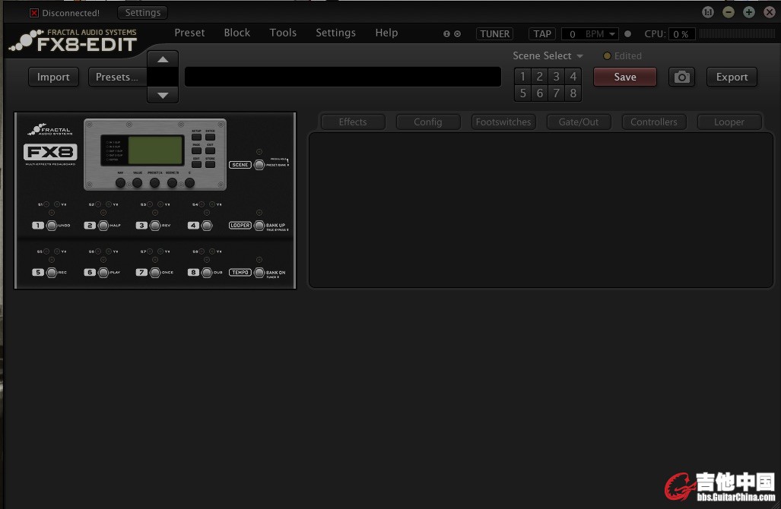Select scene 4
This screenshot has width=781, height=509.
[573, 77]
